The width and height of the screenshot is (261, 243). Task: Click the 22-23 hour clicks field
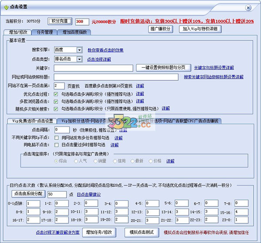[x=211, y=220]
